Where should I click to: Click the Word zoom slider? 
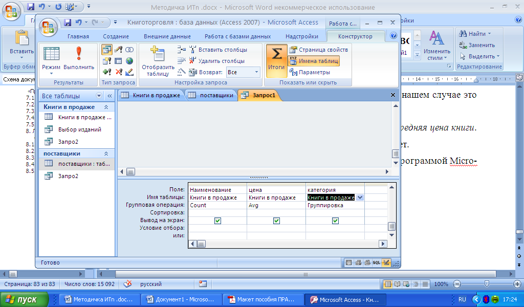point(487,284)
